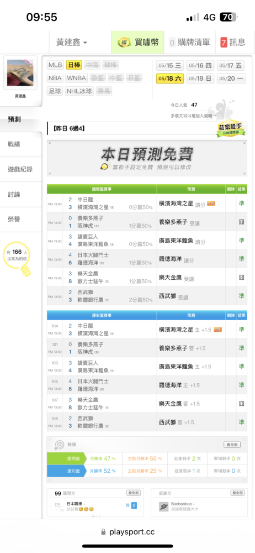Image resolution: width=255 pixels, height=553 pixels.
Task: Click the 推 2 recommend badge
Action: pyautogui.click(x=131, y=506)
